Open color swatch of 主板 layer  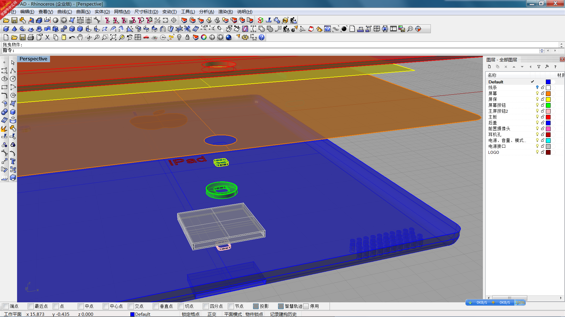(x=548, y=117)
